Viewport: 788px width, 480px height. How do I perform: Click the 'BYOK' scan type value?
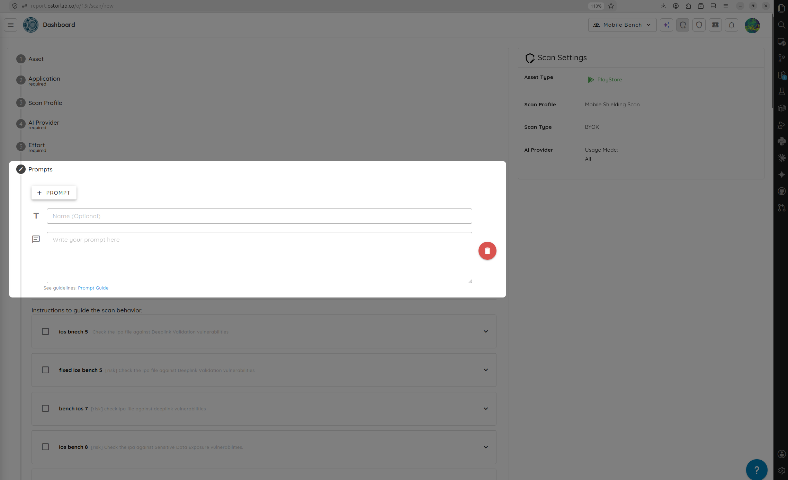(592, 127)
